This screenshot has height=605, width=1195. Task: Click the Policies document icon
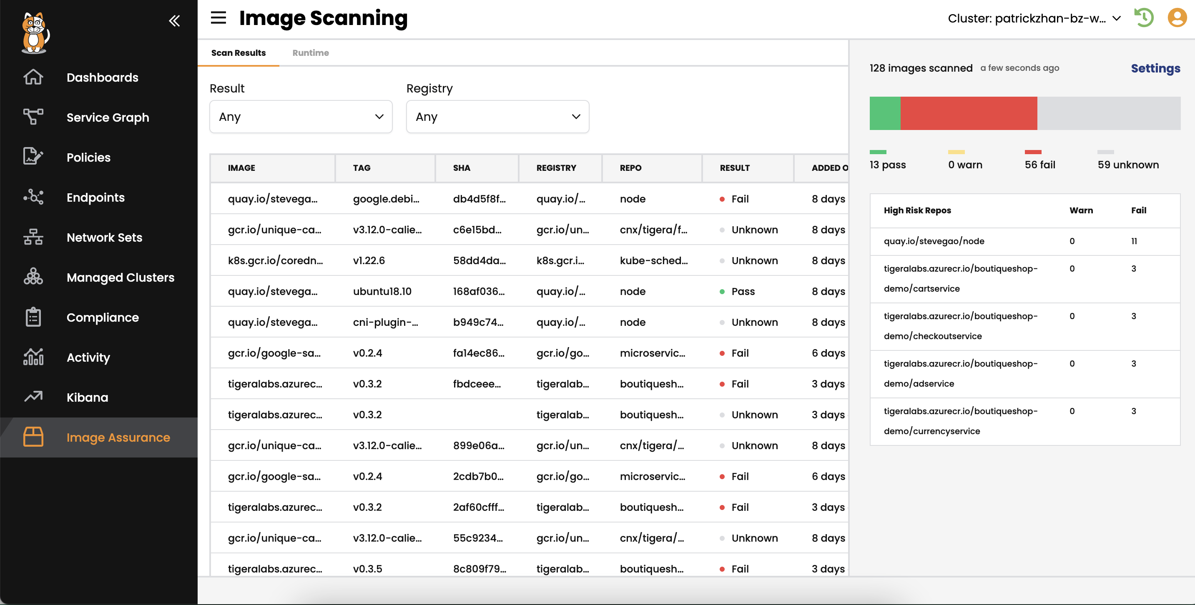pyautogui.click(x=33, y=157)
